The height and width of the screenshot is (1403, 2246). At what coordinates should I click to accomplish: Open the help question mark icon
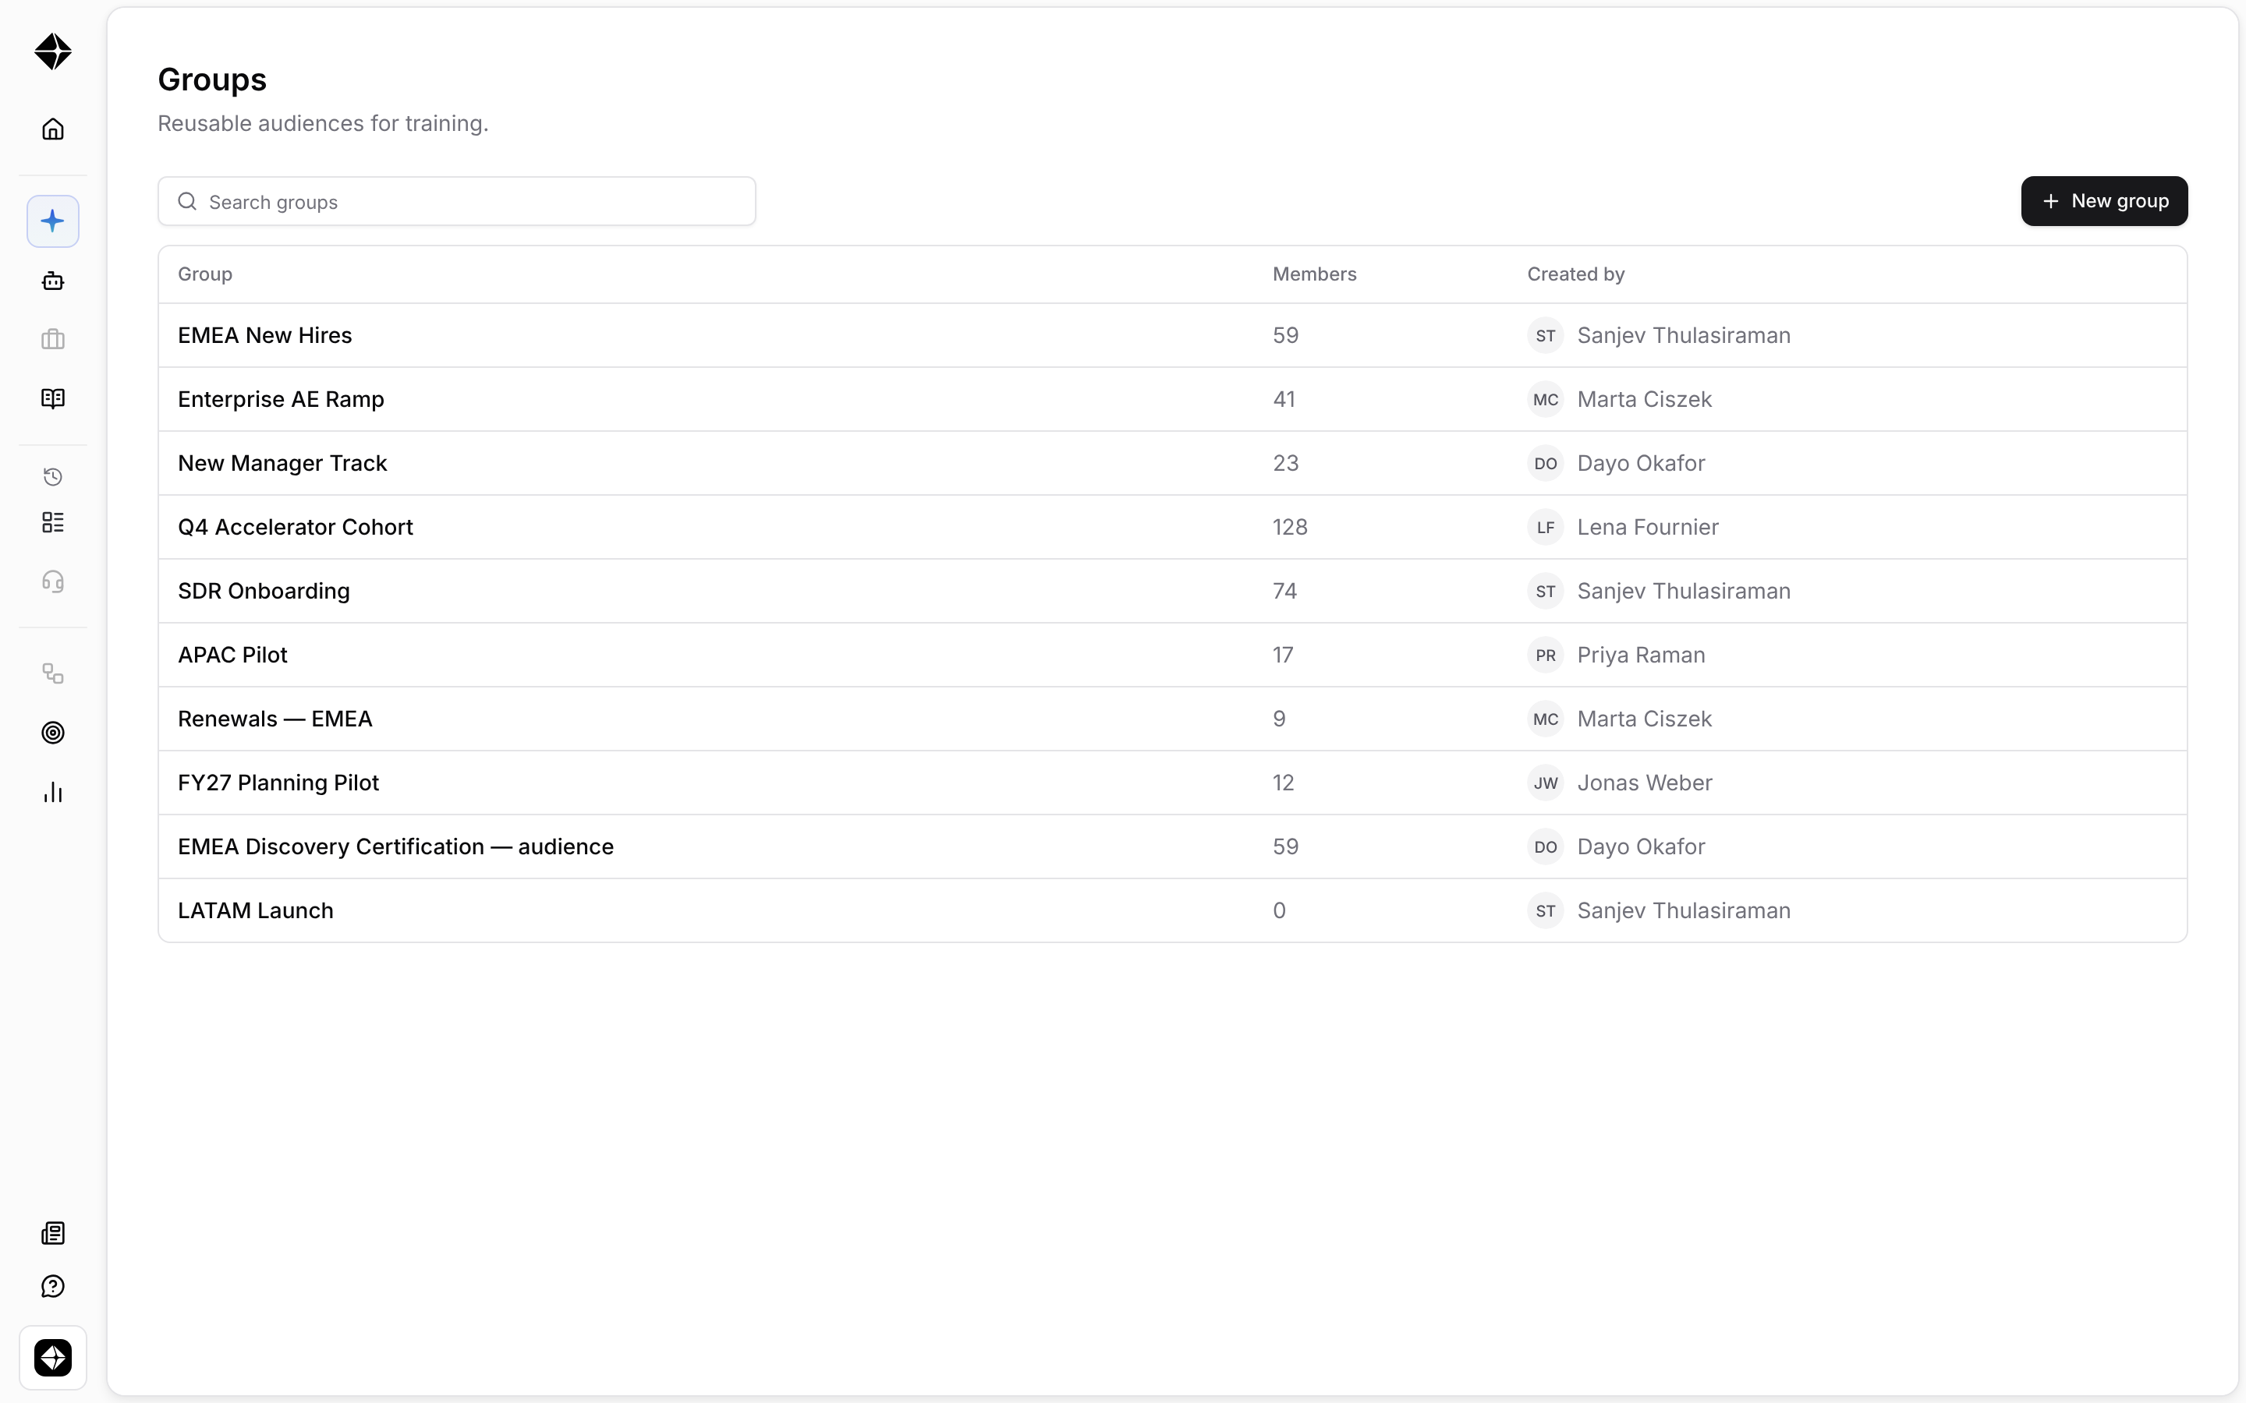coord(53,1286)
